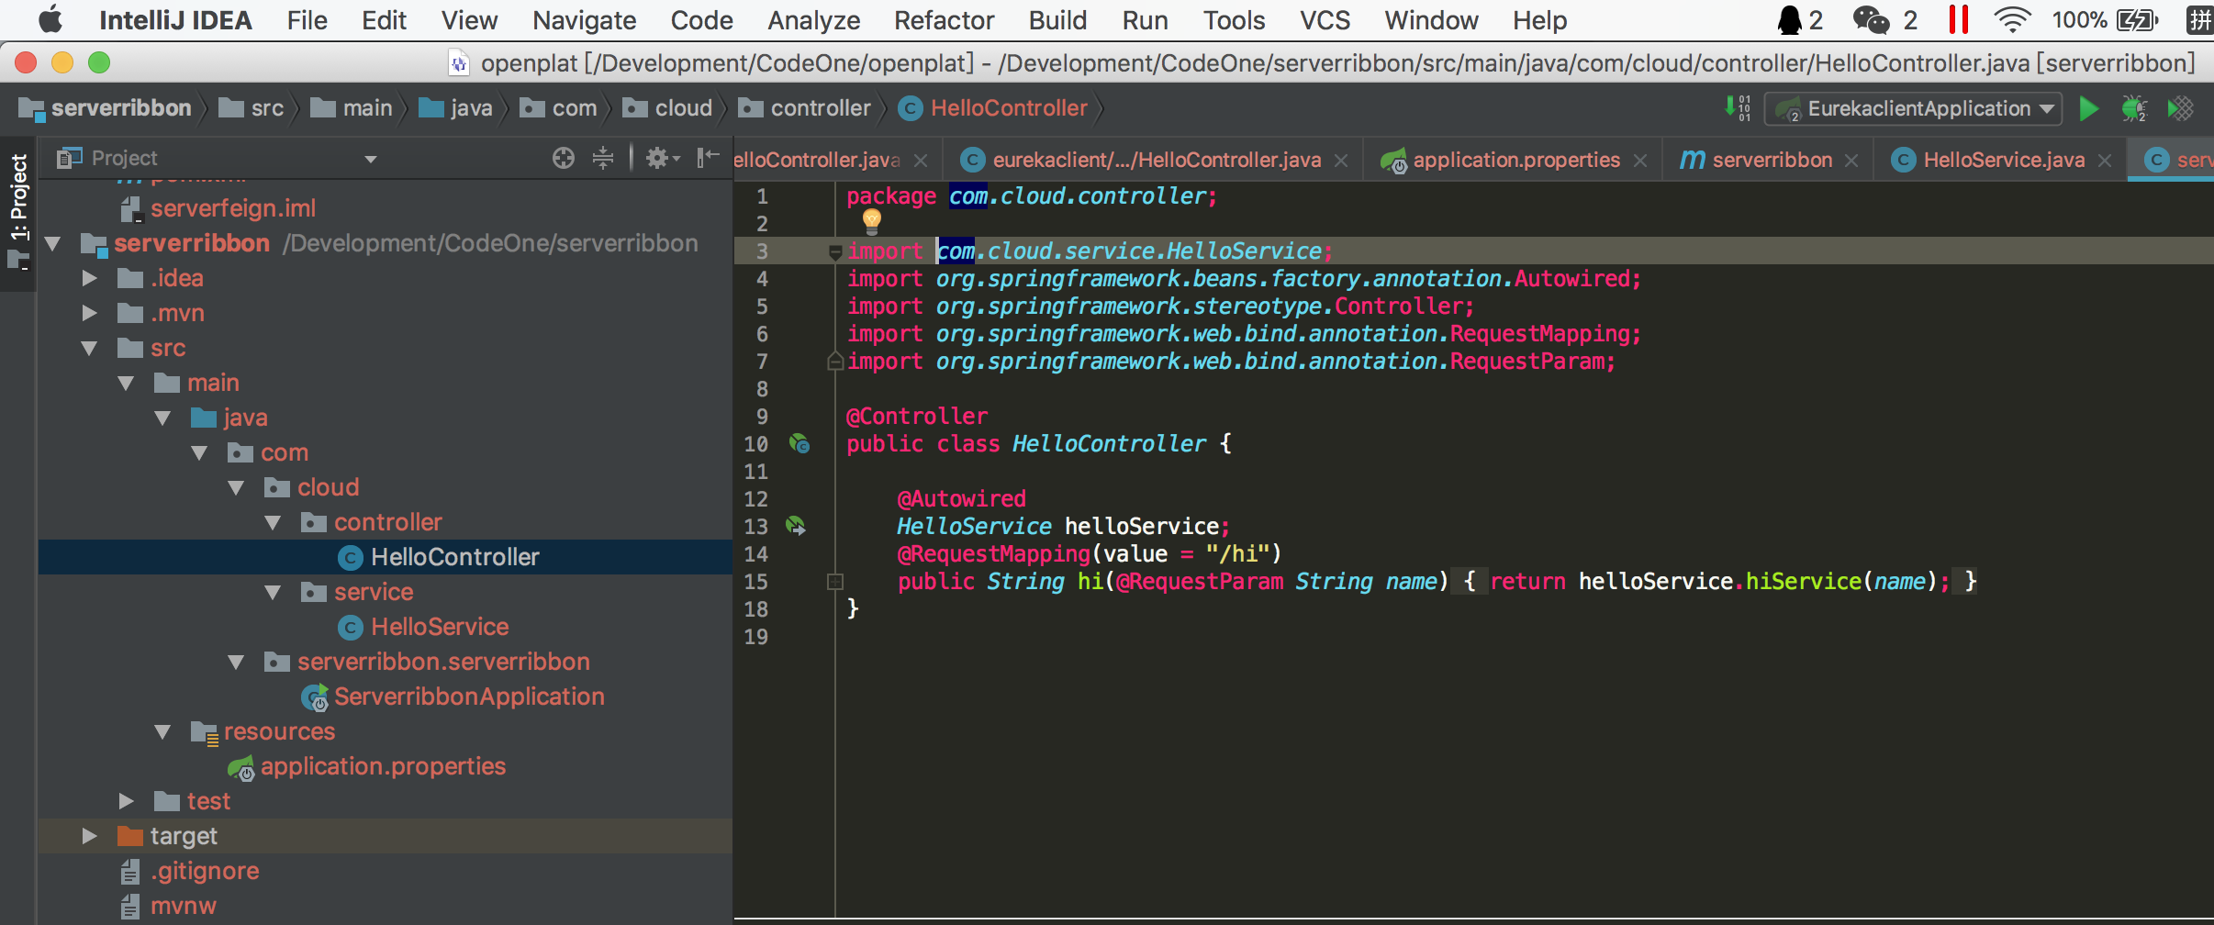Click the battery status icon
Image resolution: width=2214 pixels, height=925 pixels.
[x=2137, y=20]
